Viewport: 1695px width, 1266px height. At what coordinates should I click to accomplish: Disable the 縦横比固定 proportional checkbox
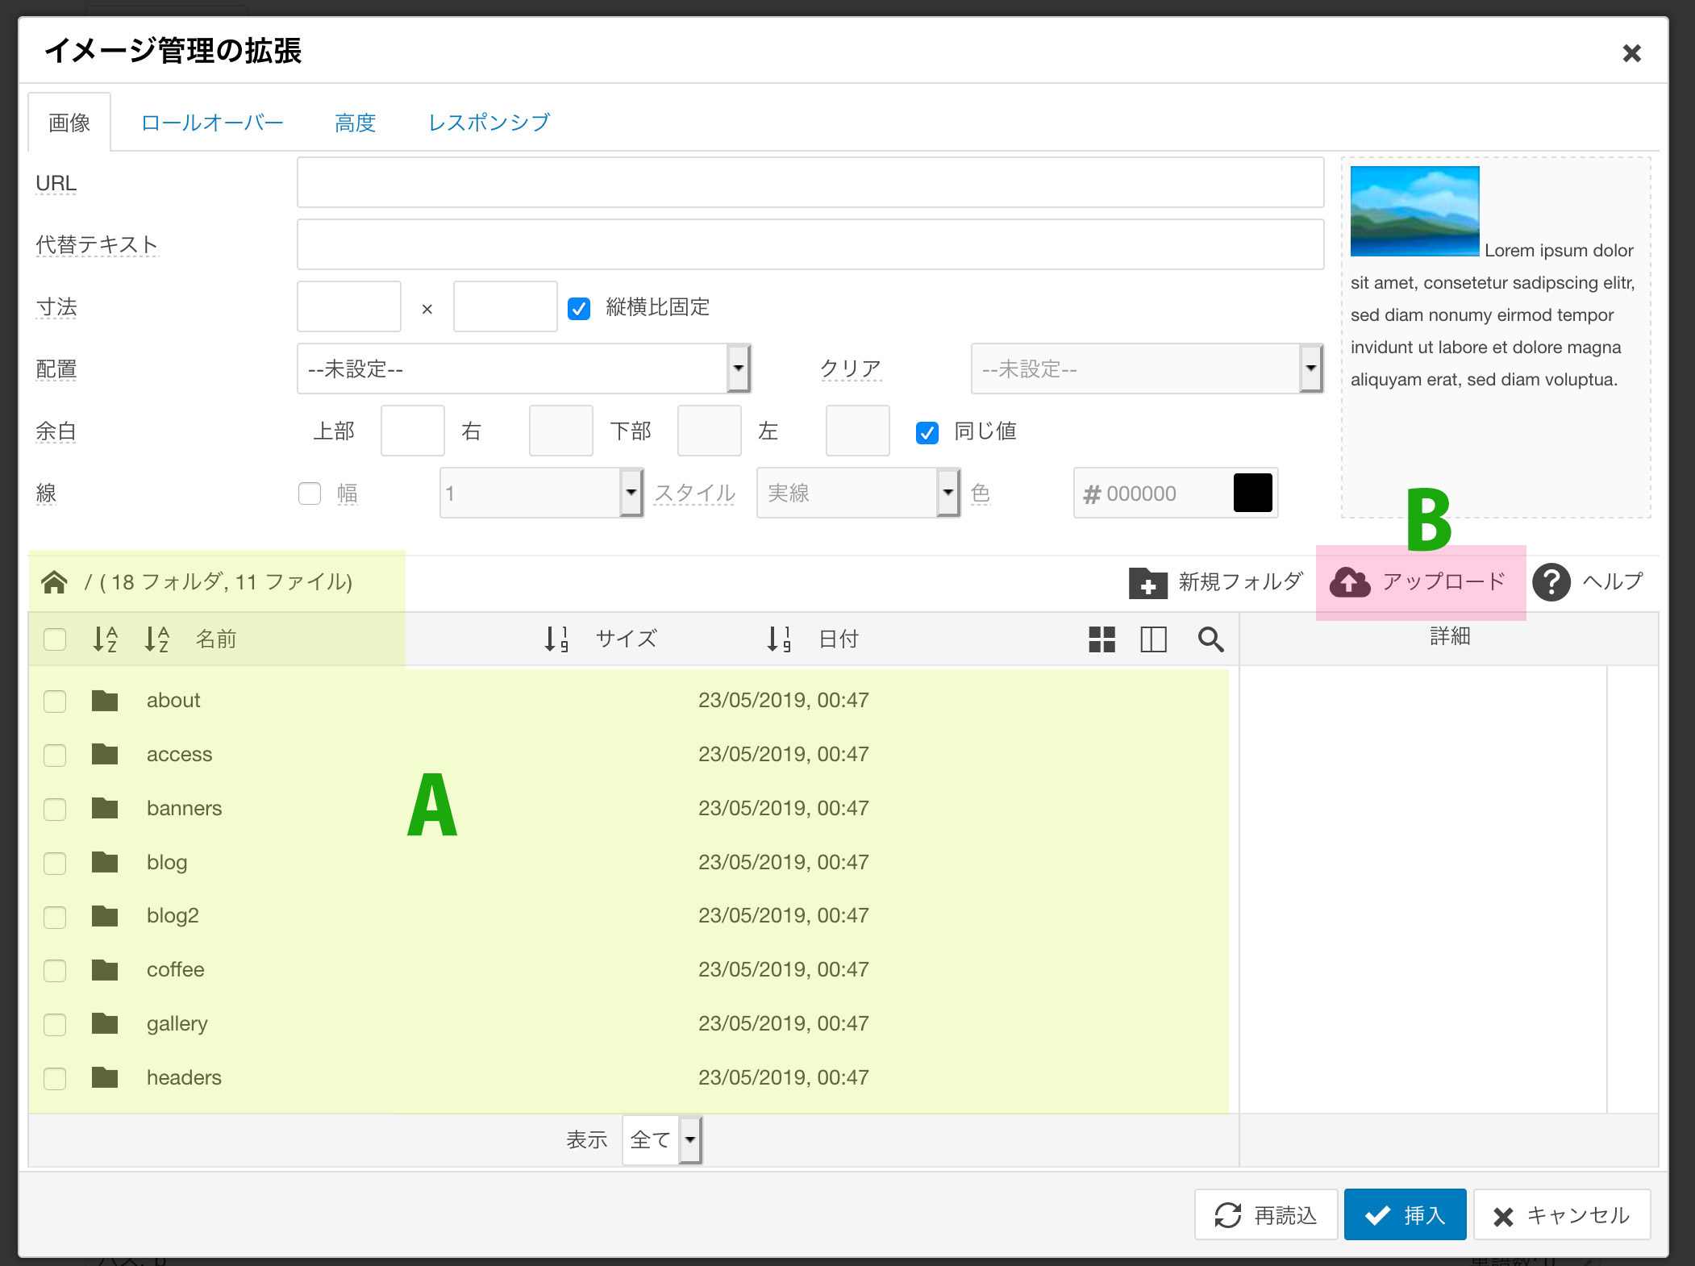pos(579,309)
